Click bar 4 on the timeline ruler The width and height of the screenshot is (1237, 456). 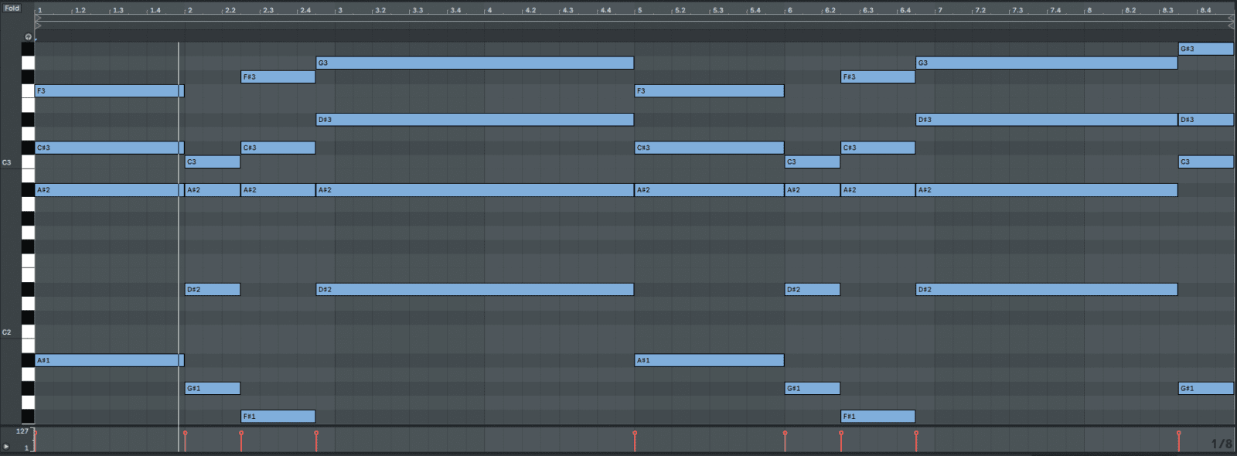(x=489, y=10)
